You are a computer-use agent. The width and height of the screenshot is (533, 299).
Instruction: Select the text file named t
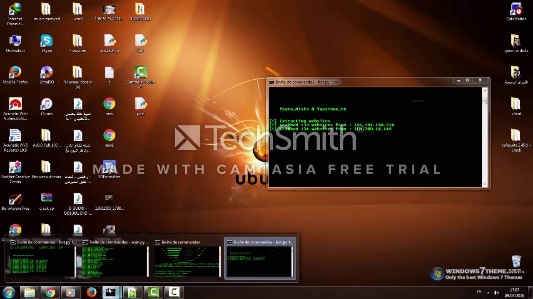[109, 75]
